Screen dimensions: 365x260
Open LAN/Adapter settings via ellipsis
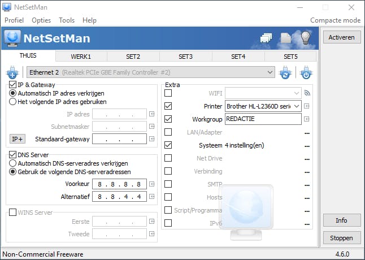(x=307, y=133)
